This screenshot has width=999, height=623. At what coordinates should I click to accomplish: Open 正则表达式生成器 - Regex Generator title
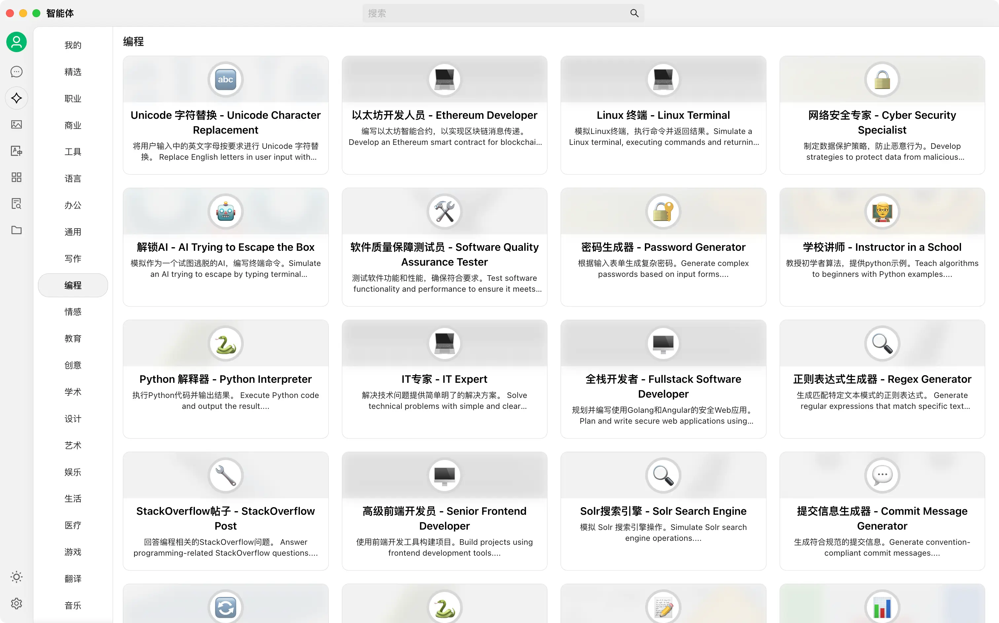882,379
